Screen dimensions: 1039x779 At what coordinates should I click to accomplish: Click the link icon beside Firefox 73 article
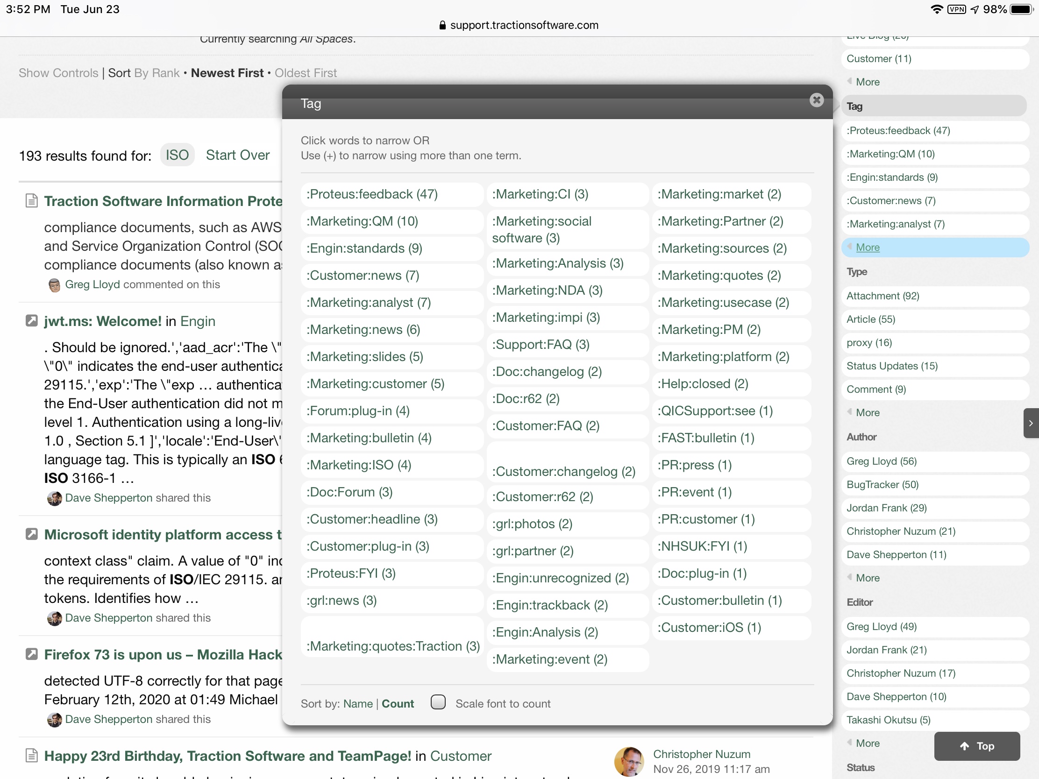[31, 654]
